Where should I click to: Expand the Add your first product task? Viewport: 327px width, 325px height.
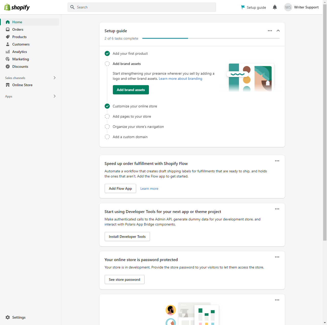130,53
